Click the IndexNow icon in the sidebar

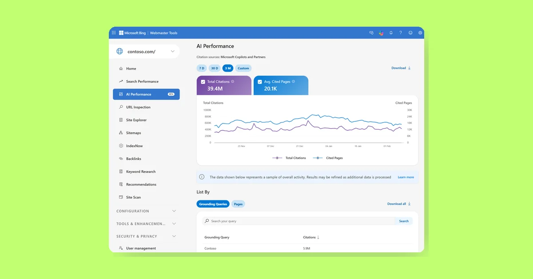pyautogui.click(x=120, y=146)
